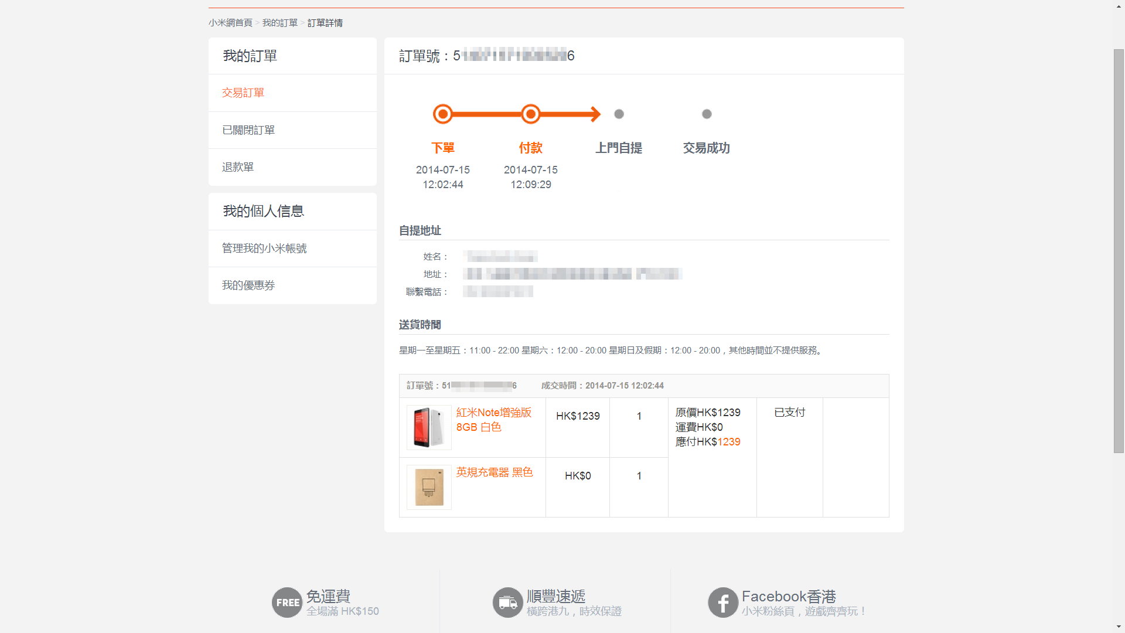Click the delivery hours description text
The height and width of the screenshot is (633, 1125).
(x=612, y=350)
